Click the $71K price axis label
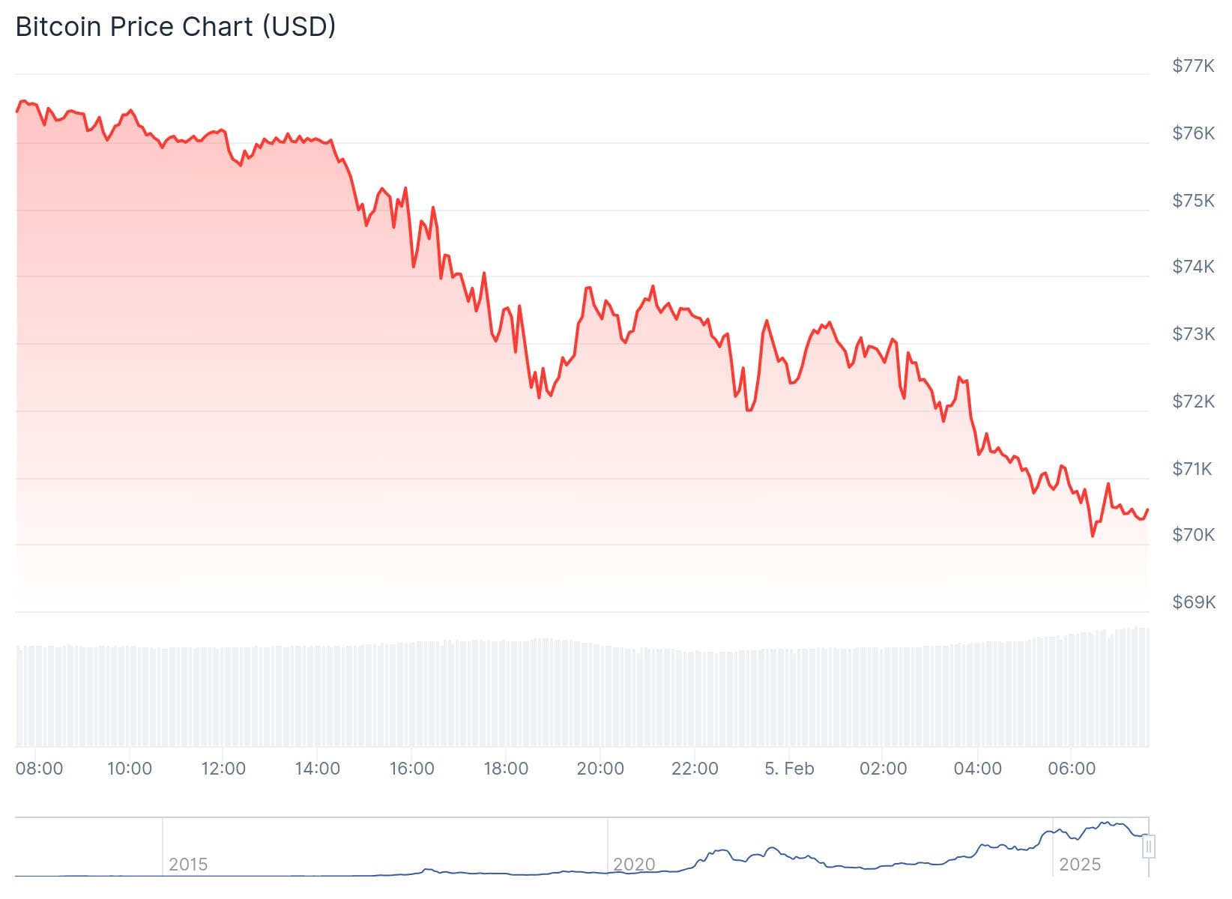 (x=1193, y=469)
